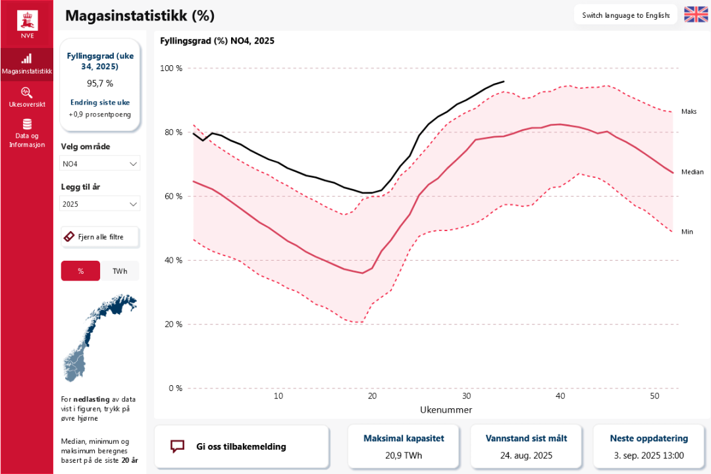The height and width of the screenshot is (474, 711).
Task: Open Magasinstatistikk bar chart icon
Action: coord(26,58)
